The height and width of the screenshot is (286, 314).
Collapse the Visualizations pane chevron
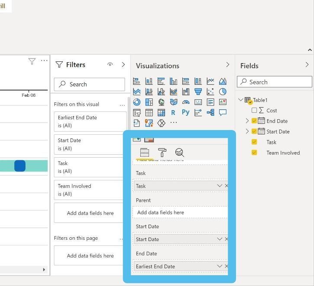click(228, 64)
